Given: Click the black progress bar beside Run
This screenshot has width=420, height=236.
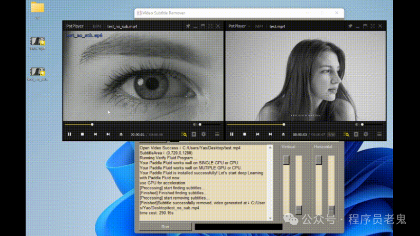Looking at the screenshot, I should point(238,227).
